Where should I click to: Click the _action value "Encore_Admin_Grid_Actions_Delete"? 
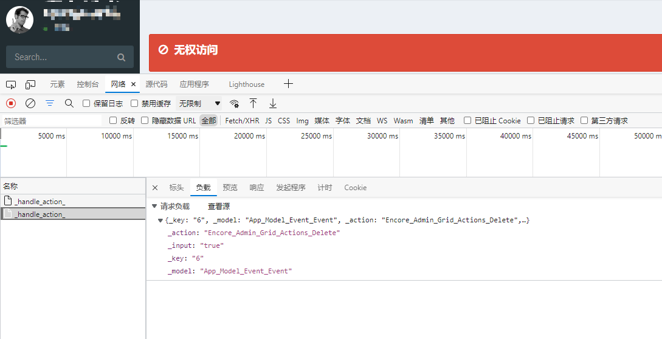click(x=272, y=233)
